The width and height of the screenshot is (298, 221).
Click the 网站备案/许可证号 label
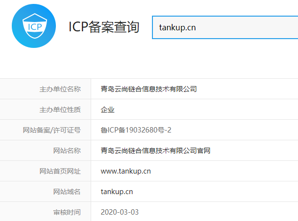point(51,130)
